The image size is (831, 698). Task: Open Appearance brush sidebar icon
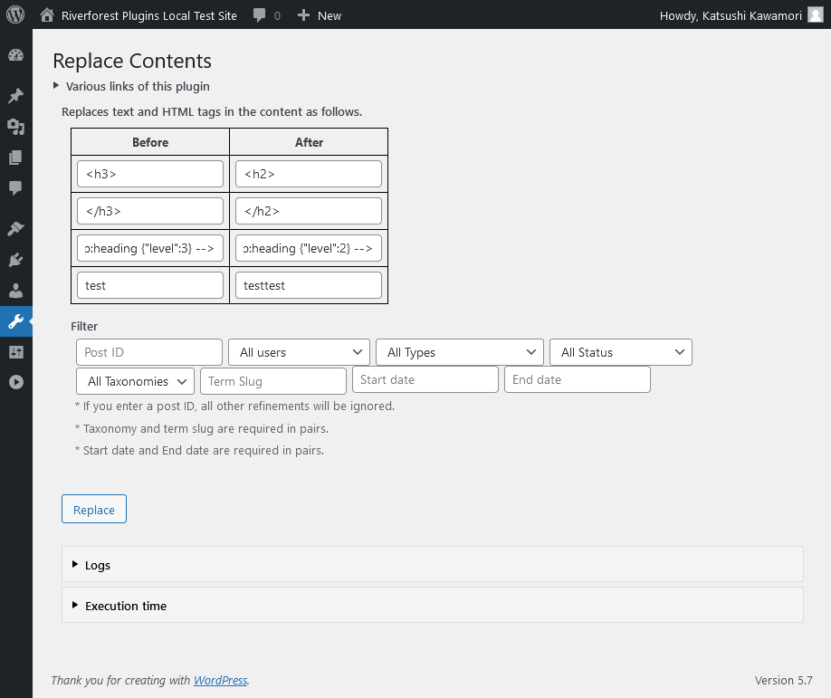coord(16,229)
